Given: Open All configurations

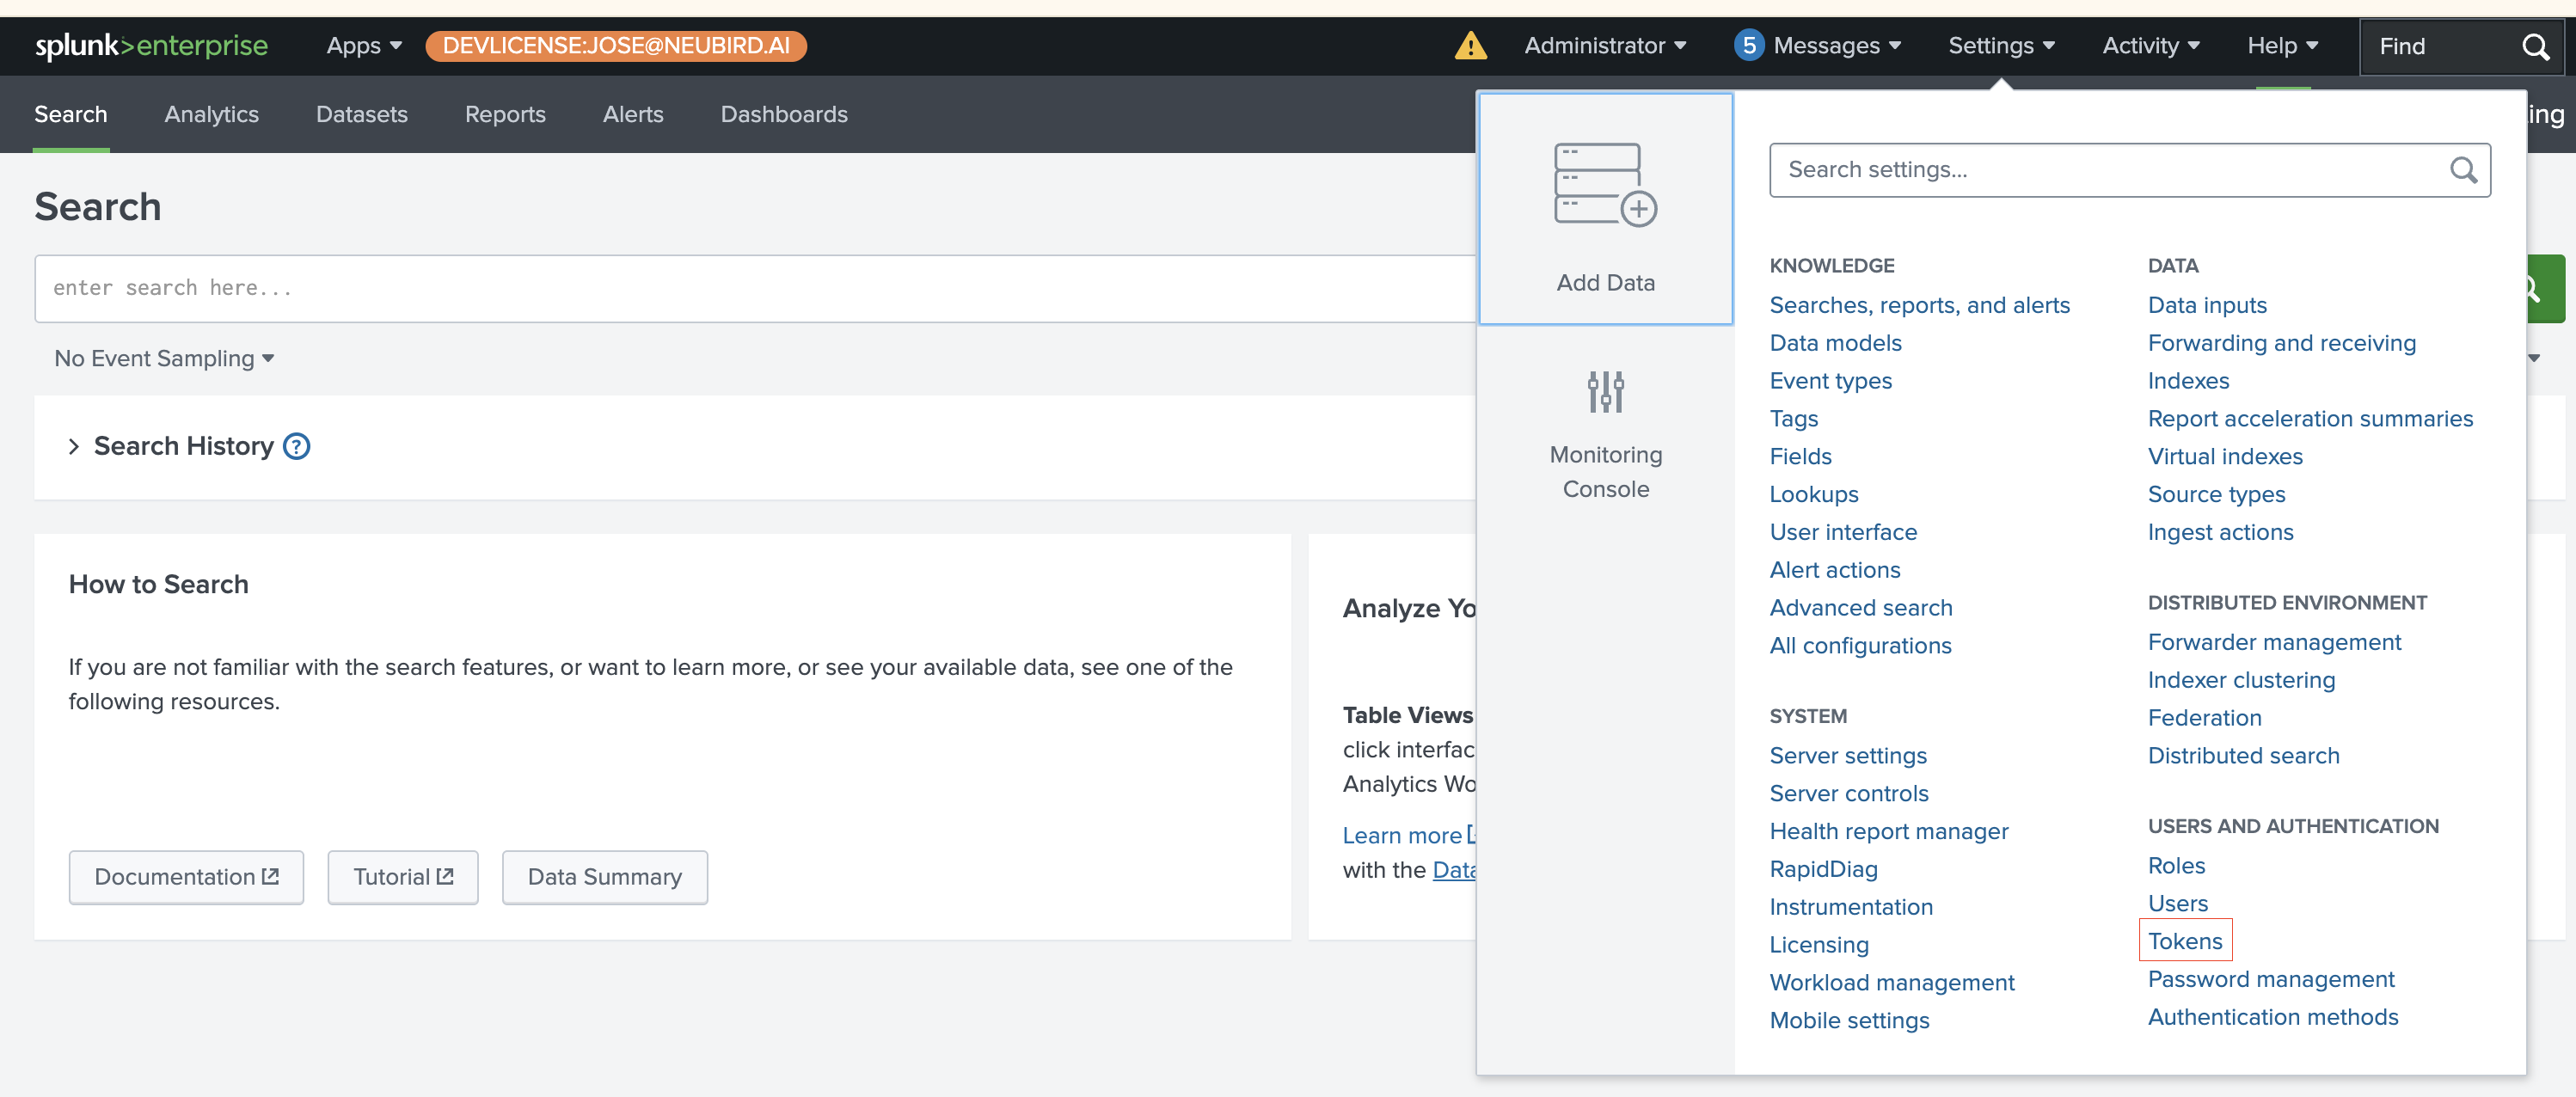Looking at the screenshot, I should point(1860,646).
